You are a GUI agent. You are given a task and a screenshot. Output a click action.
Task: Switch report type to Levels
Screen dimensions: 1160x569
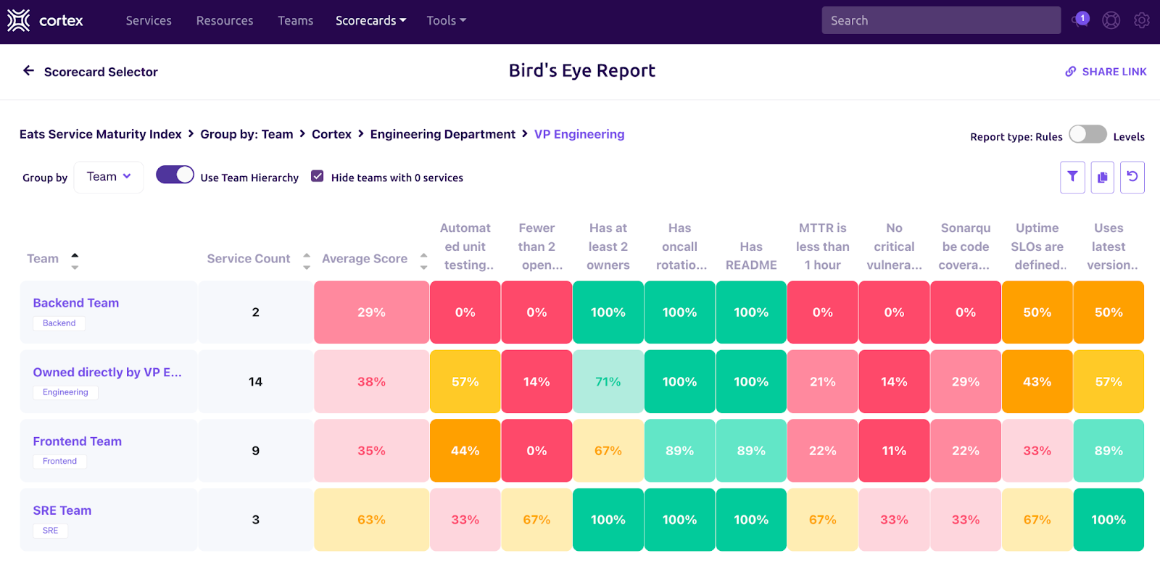tap(1087, 135)
